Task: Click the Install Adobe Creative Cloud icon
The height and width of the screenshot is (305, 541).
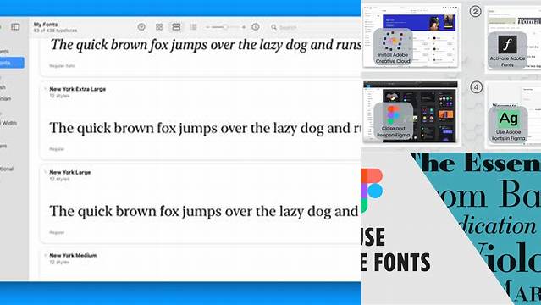Action: coord(393,47)
